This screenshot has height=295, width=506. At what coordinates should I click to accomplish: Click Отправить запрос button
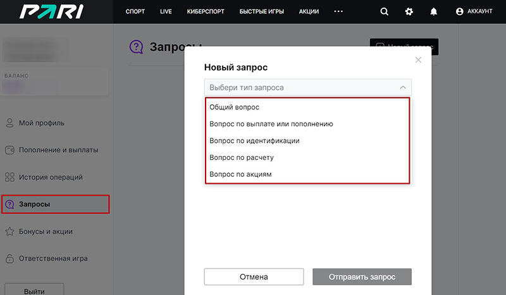(x=362, y=277)
